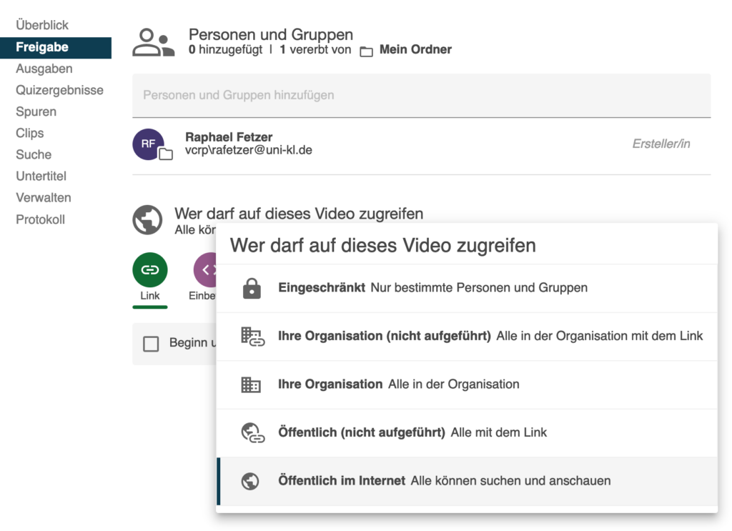732x531 pixels.
Task: Click the building icon for Ihre Organisation
Action: pos(252,384)
